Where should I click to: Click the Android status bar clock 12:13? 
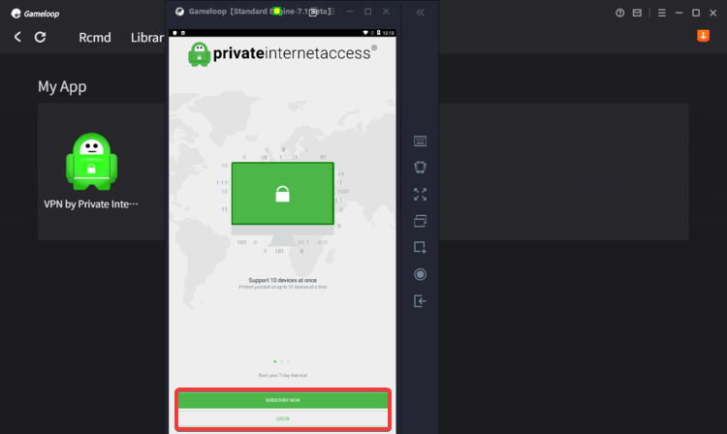pyautogui.click(x=388, y=33)
